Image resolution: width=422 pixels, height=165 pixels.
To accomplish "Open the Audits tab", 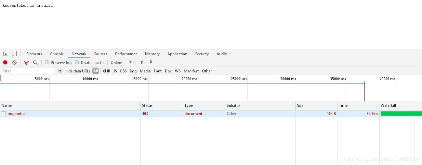I will pos(222,54).
